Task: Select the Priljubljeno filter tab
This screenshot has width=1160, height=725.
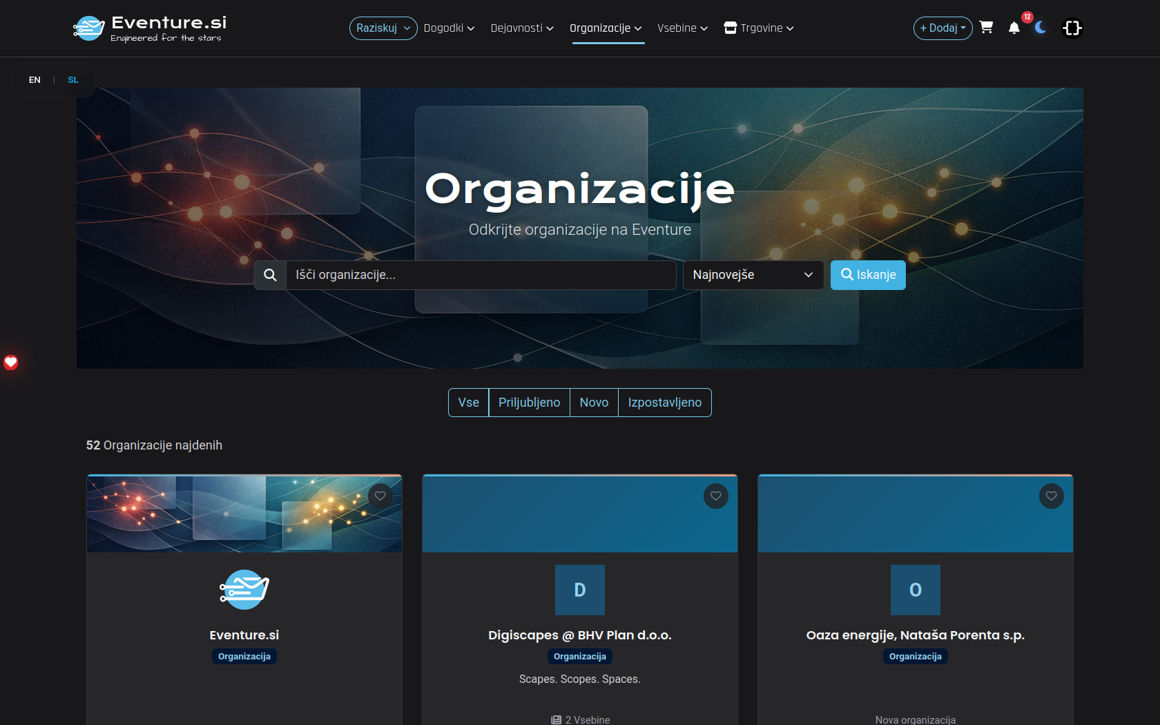Action: (x=529, y=403)
